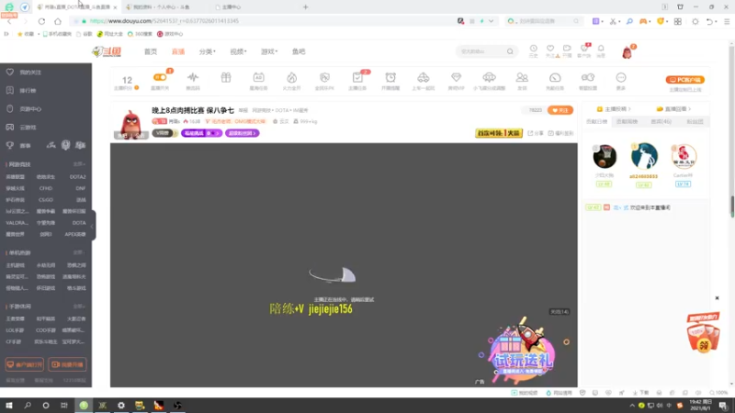Expand 全部 for 网游竞技 section
This screenshot has width=735, height=413.
click(79, 164)
